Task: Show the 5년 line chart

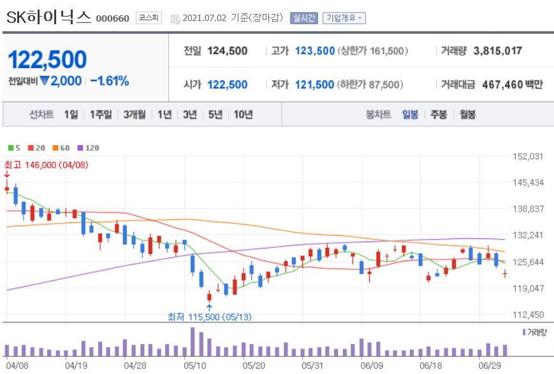Action: (215, 115)
